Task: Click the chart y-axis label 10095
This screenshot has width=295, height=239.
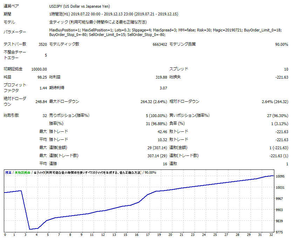Action: point(280,176)
